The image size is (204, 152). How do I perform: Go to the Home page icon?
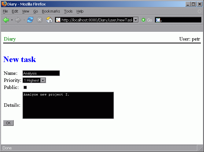49,20
